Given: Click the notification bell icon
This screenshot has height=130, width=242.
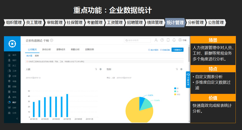Looking at the screenshot, I should pos(174,40).
